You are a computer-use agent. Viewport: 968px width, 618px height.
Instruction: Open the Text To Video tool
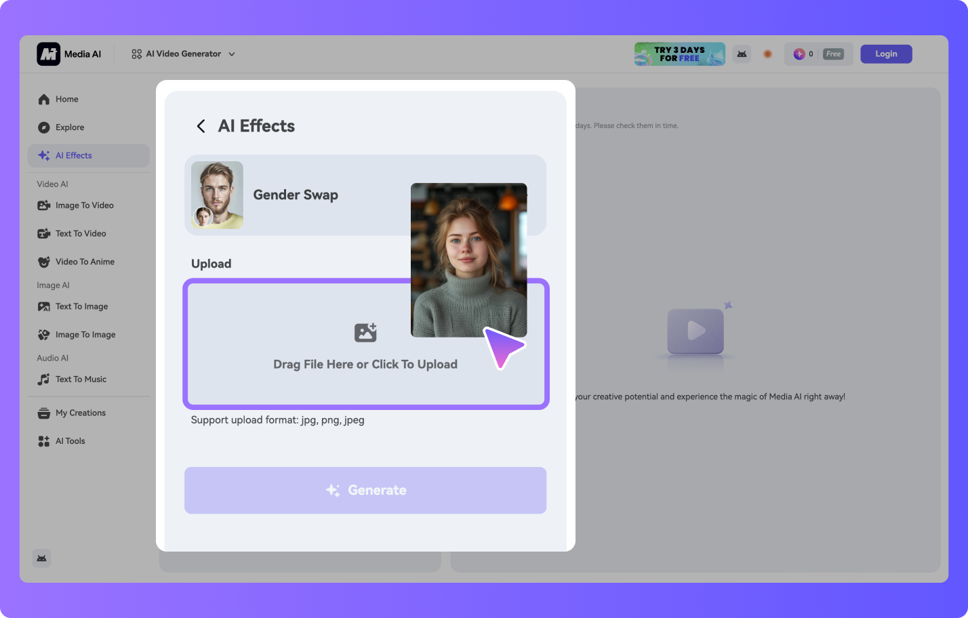click(x=81, y=234)
